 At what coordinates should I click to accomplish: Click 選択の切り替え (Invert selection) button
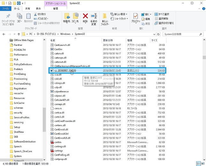[x=164, y=23]
